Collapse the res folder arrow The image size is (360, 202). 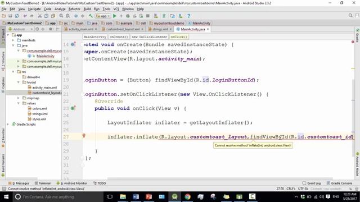(13, 72)
